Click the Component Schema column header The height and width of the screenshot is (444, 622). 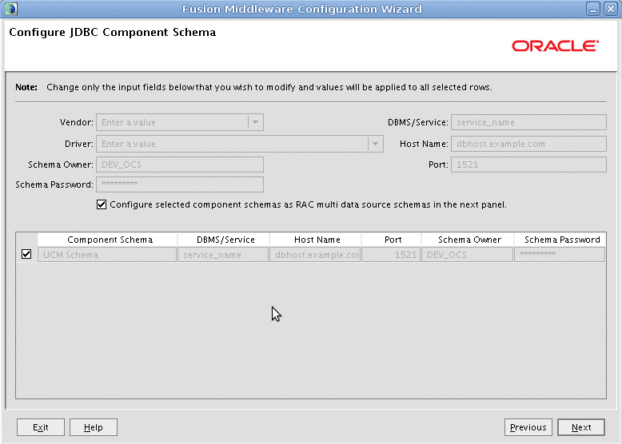(x=107, y=240)
